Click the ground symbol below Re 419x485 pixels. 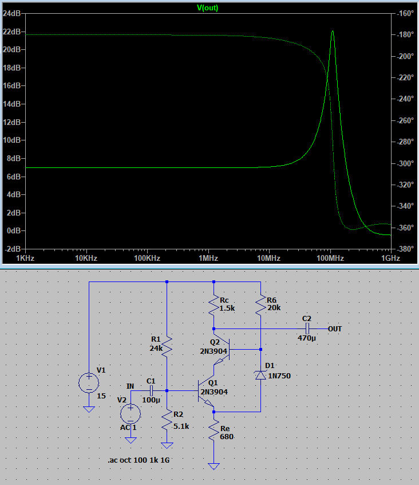[214, 466]
